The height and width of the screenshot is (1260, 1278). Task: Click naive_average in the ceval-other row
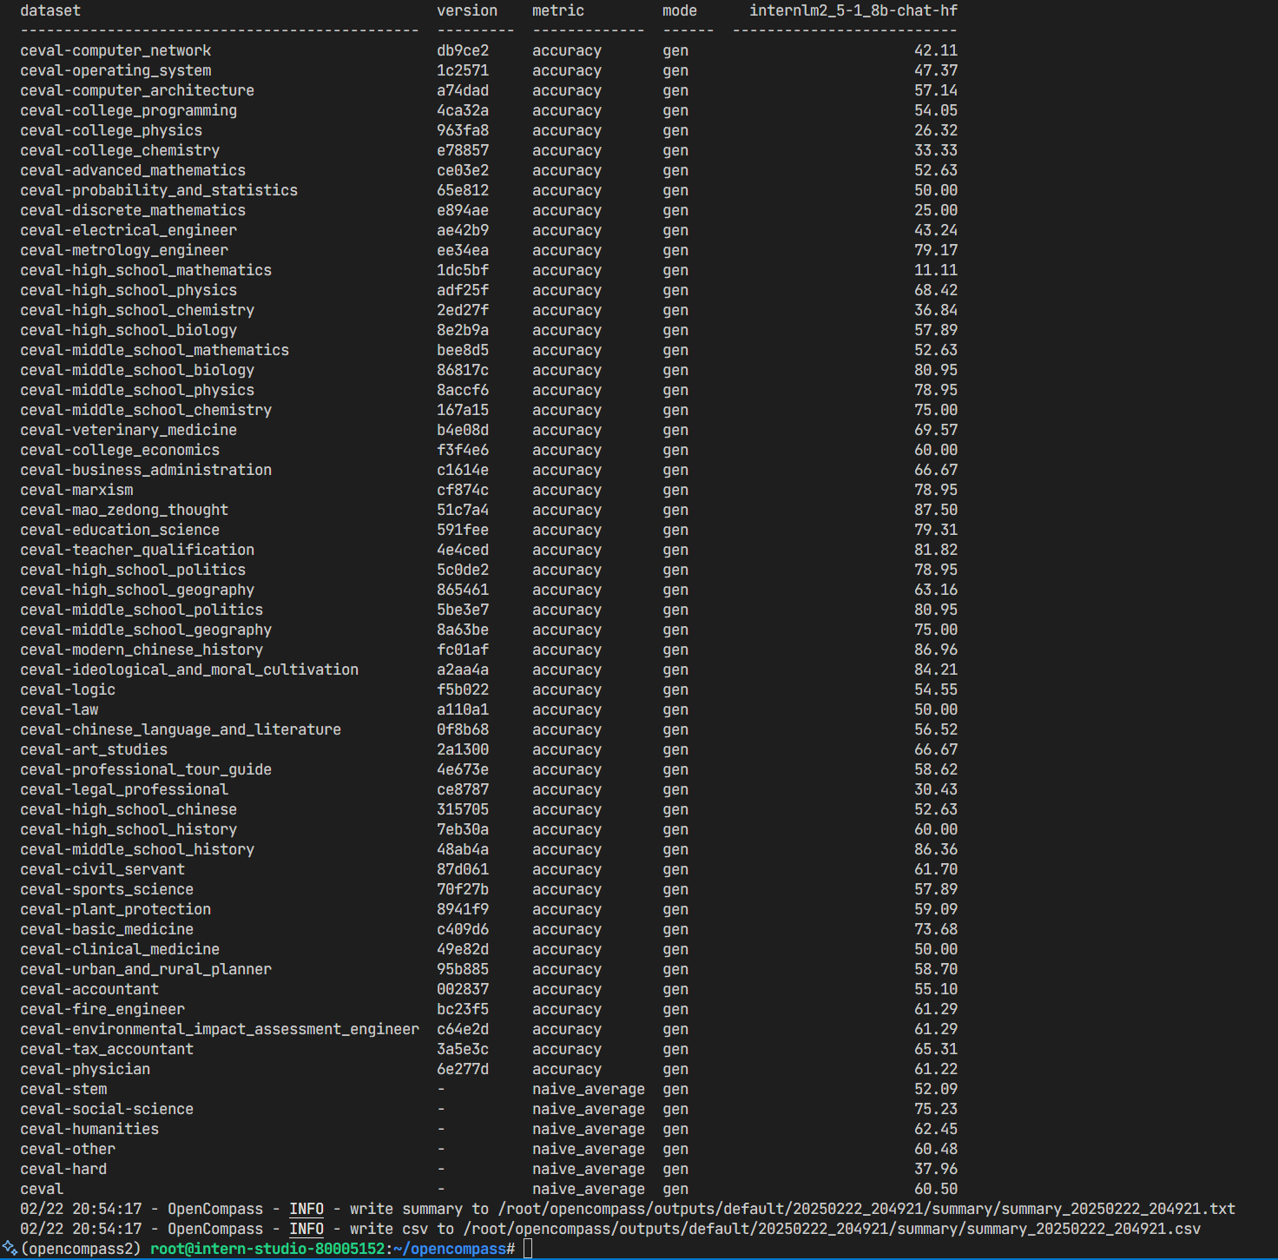[x=589, y=1149]
